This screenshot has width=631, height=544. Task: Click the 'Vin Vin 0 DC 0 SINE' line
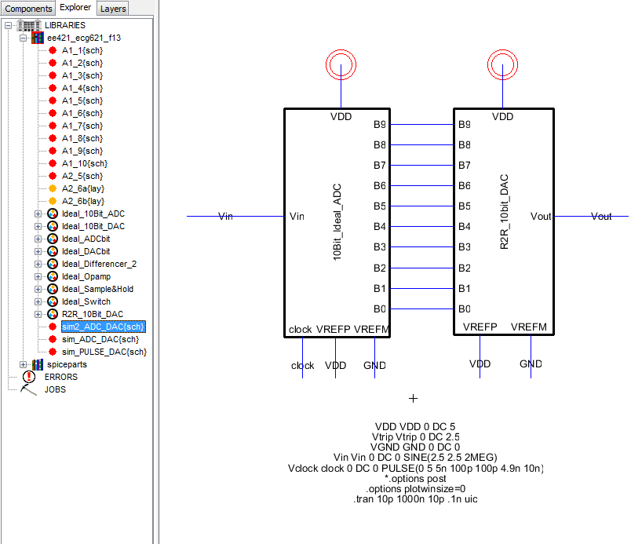coord(415,458)
